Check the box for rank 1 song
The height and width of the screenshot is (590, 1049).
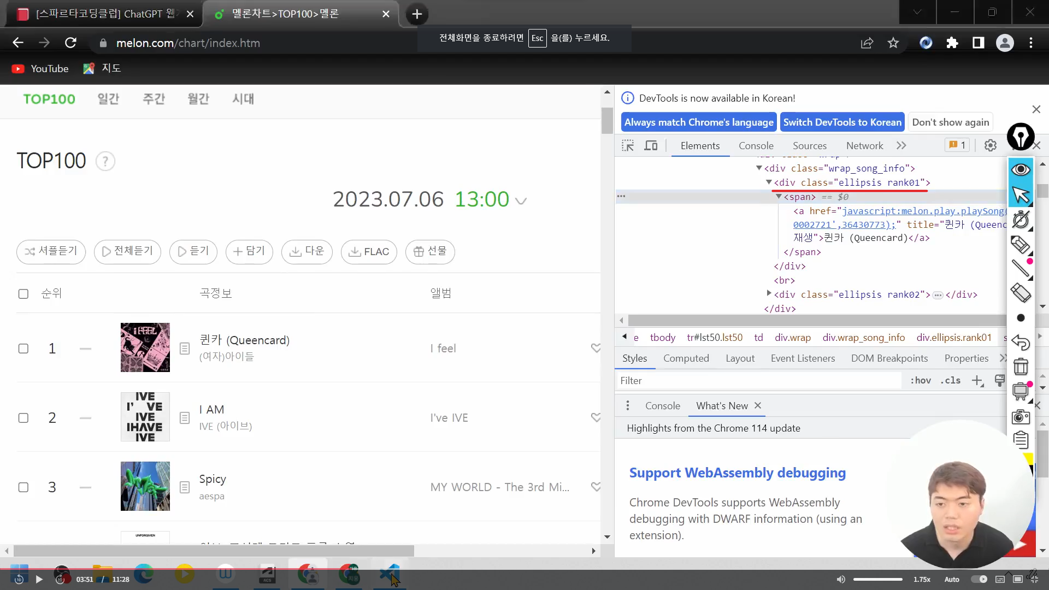coord(23,349)
